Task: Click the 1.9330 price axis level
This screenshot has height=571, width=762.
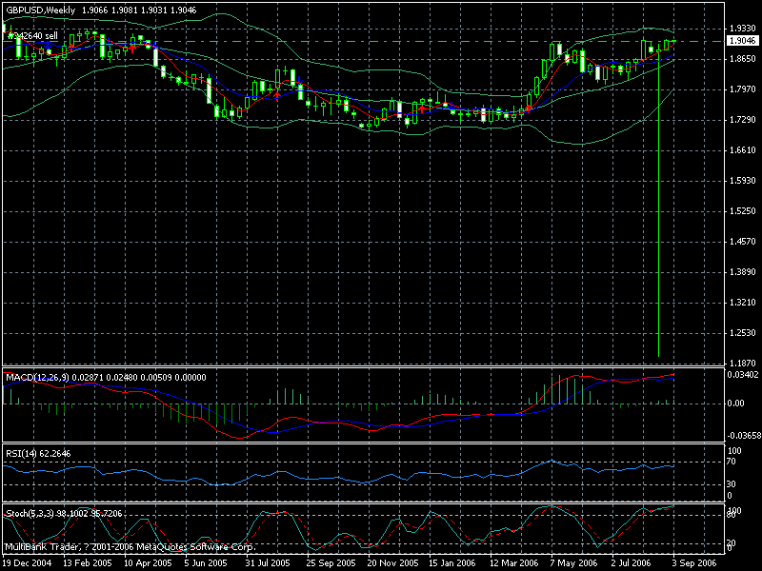Action: 740,29
